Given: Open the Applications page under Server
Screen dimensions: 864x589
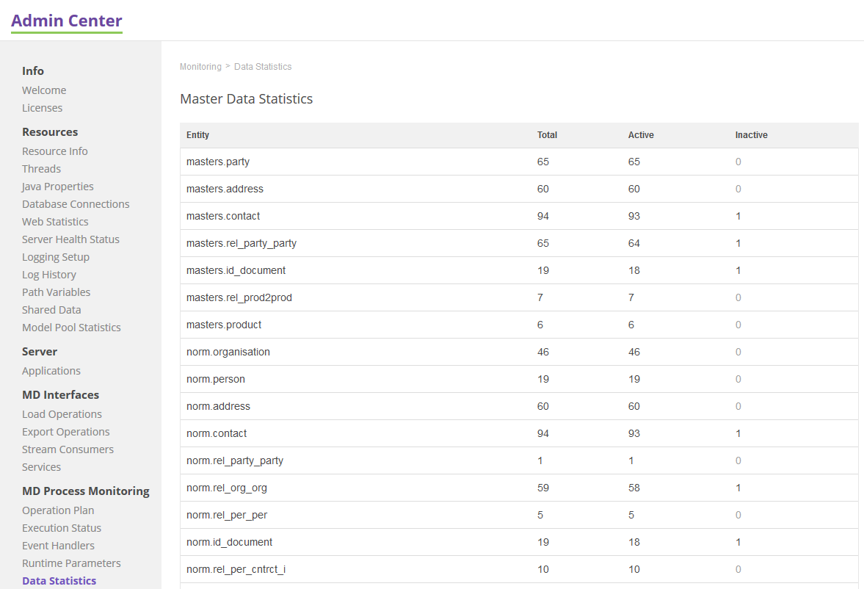Looking at the screenshot, I should click(x=51, y=370).
